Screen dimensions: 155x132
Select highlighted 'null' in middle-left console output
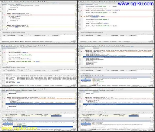click(x=18, y=82)
